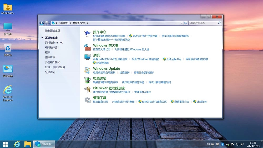Open BitLocker 驱动器加密 heading link

[109, 88]
